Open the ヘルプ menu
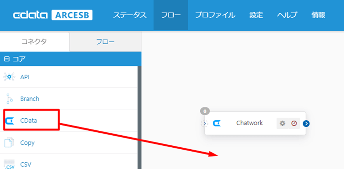Viewport: 344px width, 169px height. coord(287,15)
